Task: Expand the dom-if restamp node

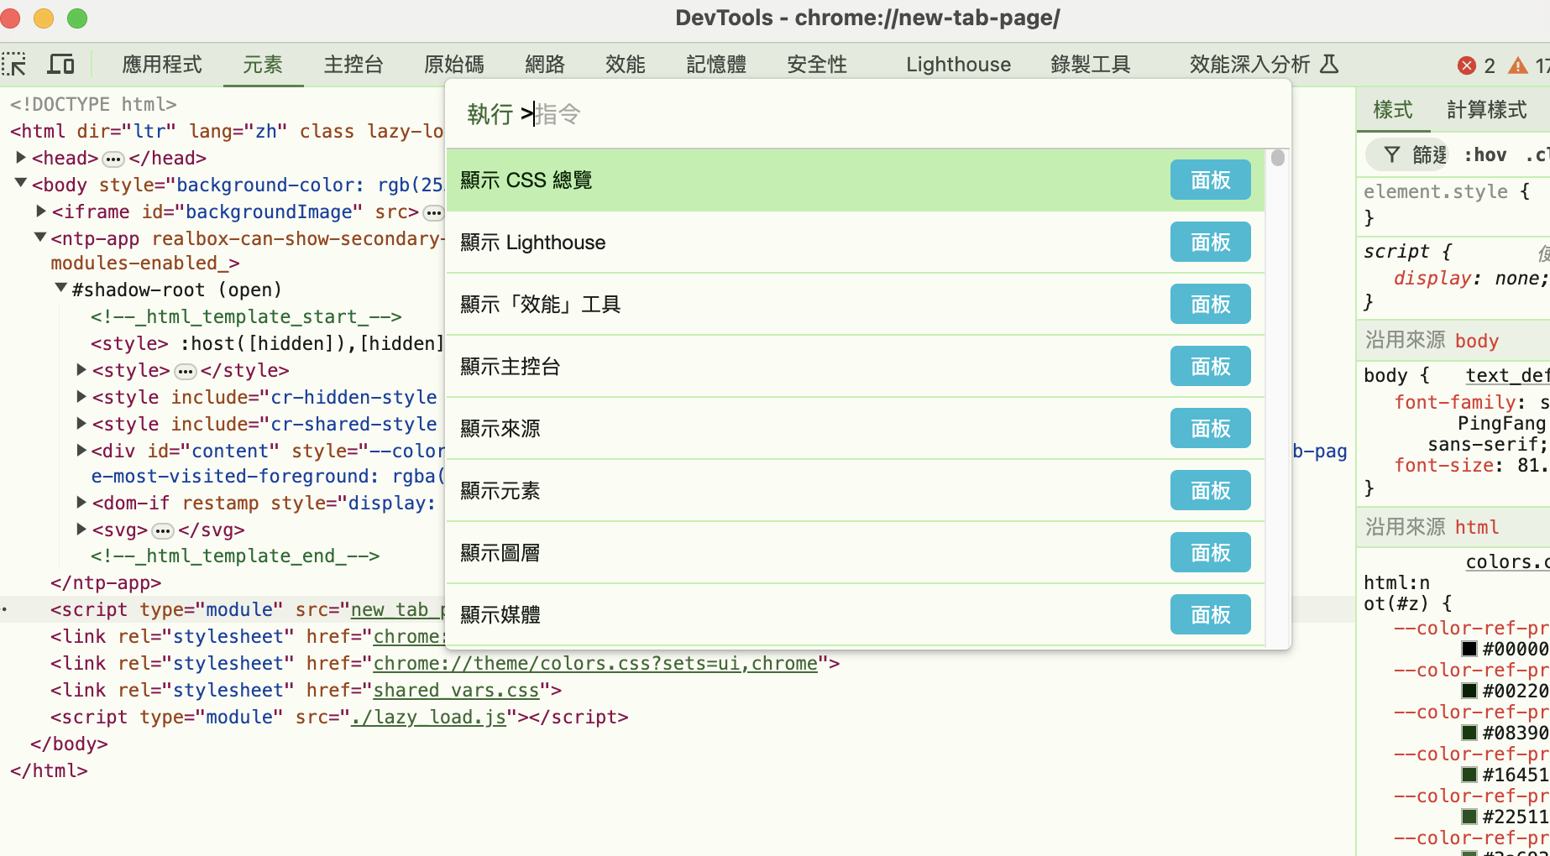Action: pos(81,502)
